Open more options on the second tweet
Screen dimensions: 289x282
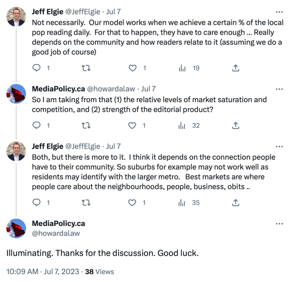pyautogui.click(x=279, y=89)
